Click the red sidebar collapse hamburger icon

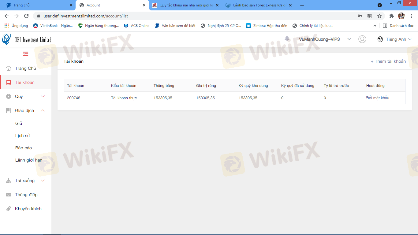(26, 54)
